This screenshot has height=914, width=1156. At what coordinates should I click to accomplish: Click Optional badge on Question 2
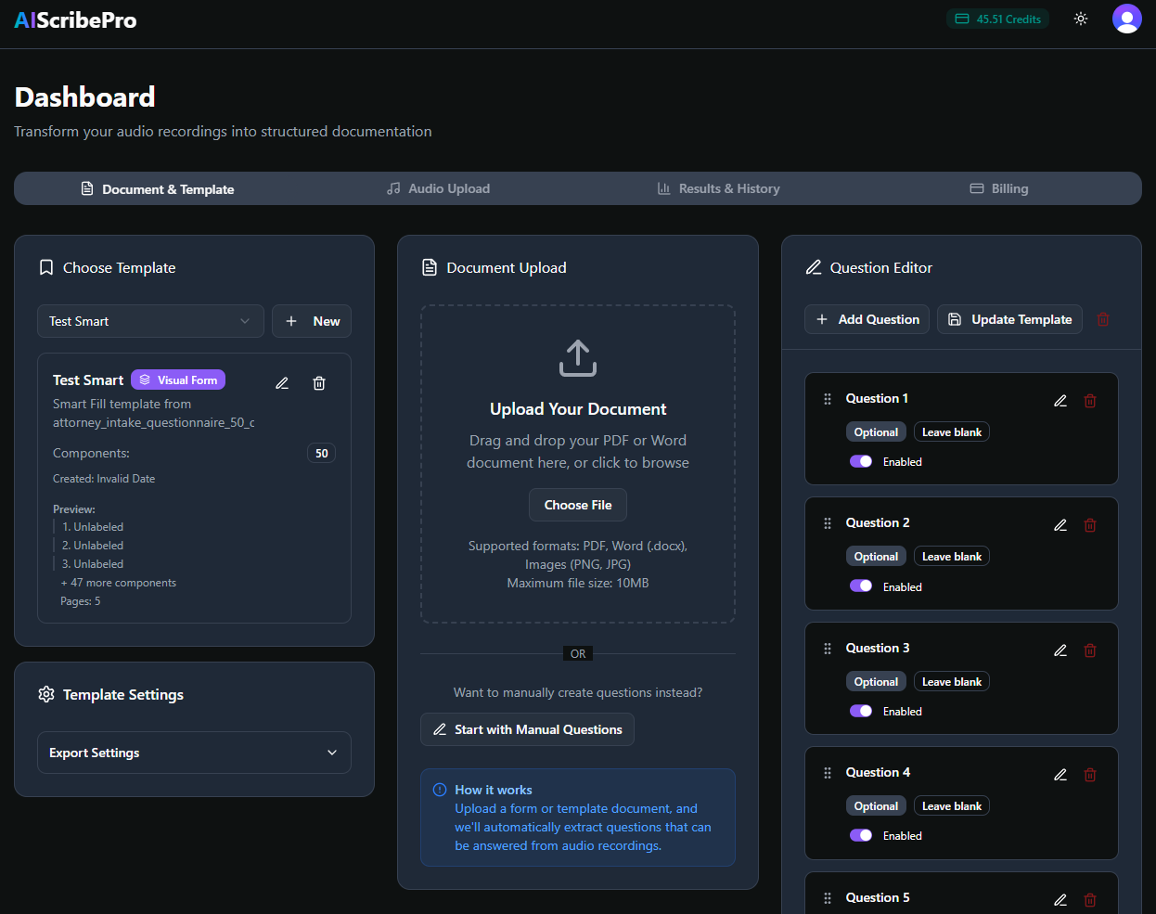tap(876, 557)
